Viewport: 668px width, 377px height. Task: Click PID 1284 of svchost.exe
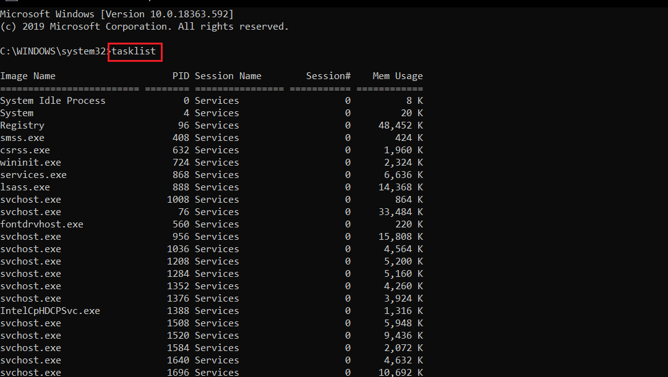pos(178,274)
